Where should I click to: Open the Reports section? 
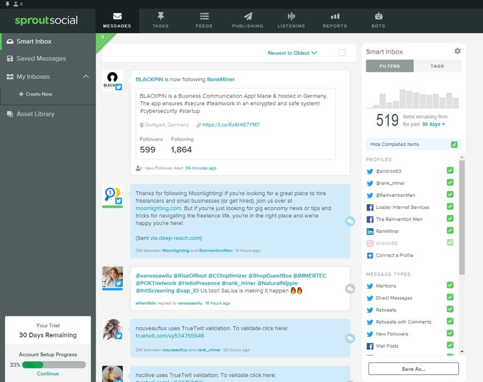(335, 20)
